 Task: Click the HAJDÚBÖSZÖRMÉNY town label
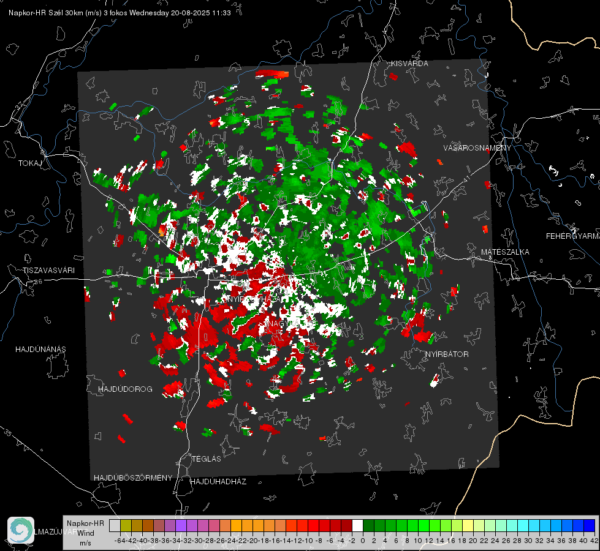point(133,478)
